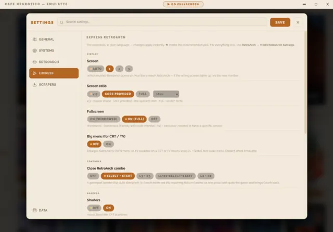The width and height of the screenshot is (333, 232).
Task: Close the settings dialog with X
Action: point(298,22)
